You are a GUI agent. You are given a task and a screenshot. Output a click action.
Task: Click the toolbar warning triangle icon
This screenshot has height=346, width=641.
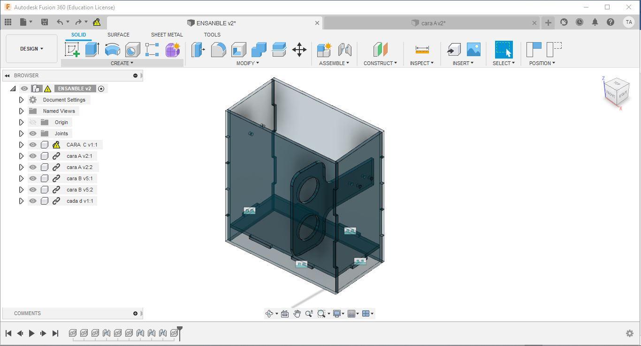coord(97,22)
